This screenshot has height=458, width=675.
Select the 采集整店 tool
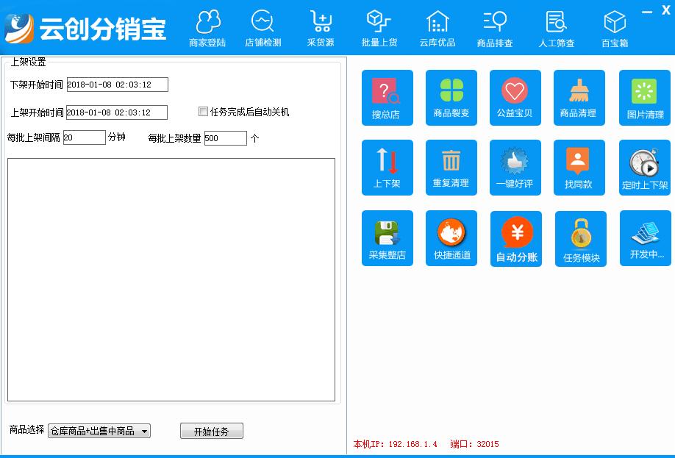tap(387, 237)
